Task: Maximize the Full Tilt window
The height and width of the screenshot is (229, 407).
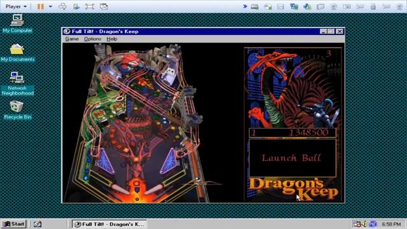Action: point(331,31)
